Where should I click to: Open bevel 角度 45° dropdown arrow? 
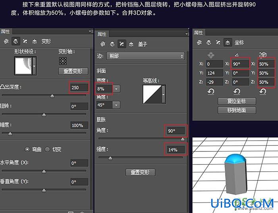click(116, 105)
